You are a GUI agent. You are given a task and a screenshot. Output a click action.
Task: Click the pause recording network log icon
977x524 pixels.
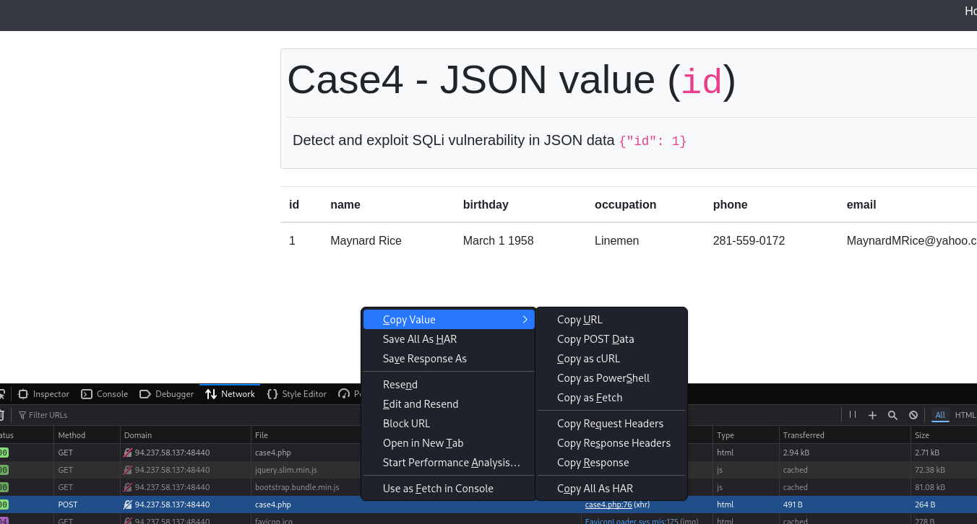point(853,415)
